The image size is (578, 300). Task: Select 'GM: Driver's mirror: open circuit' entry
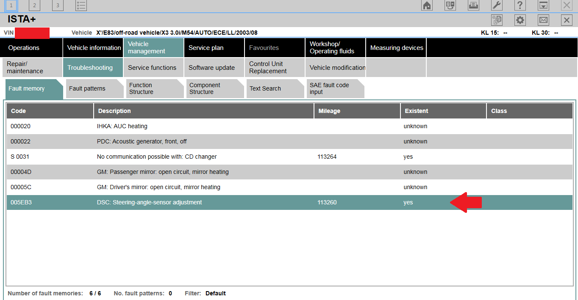(x=158, y=187)
